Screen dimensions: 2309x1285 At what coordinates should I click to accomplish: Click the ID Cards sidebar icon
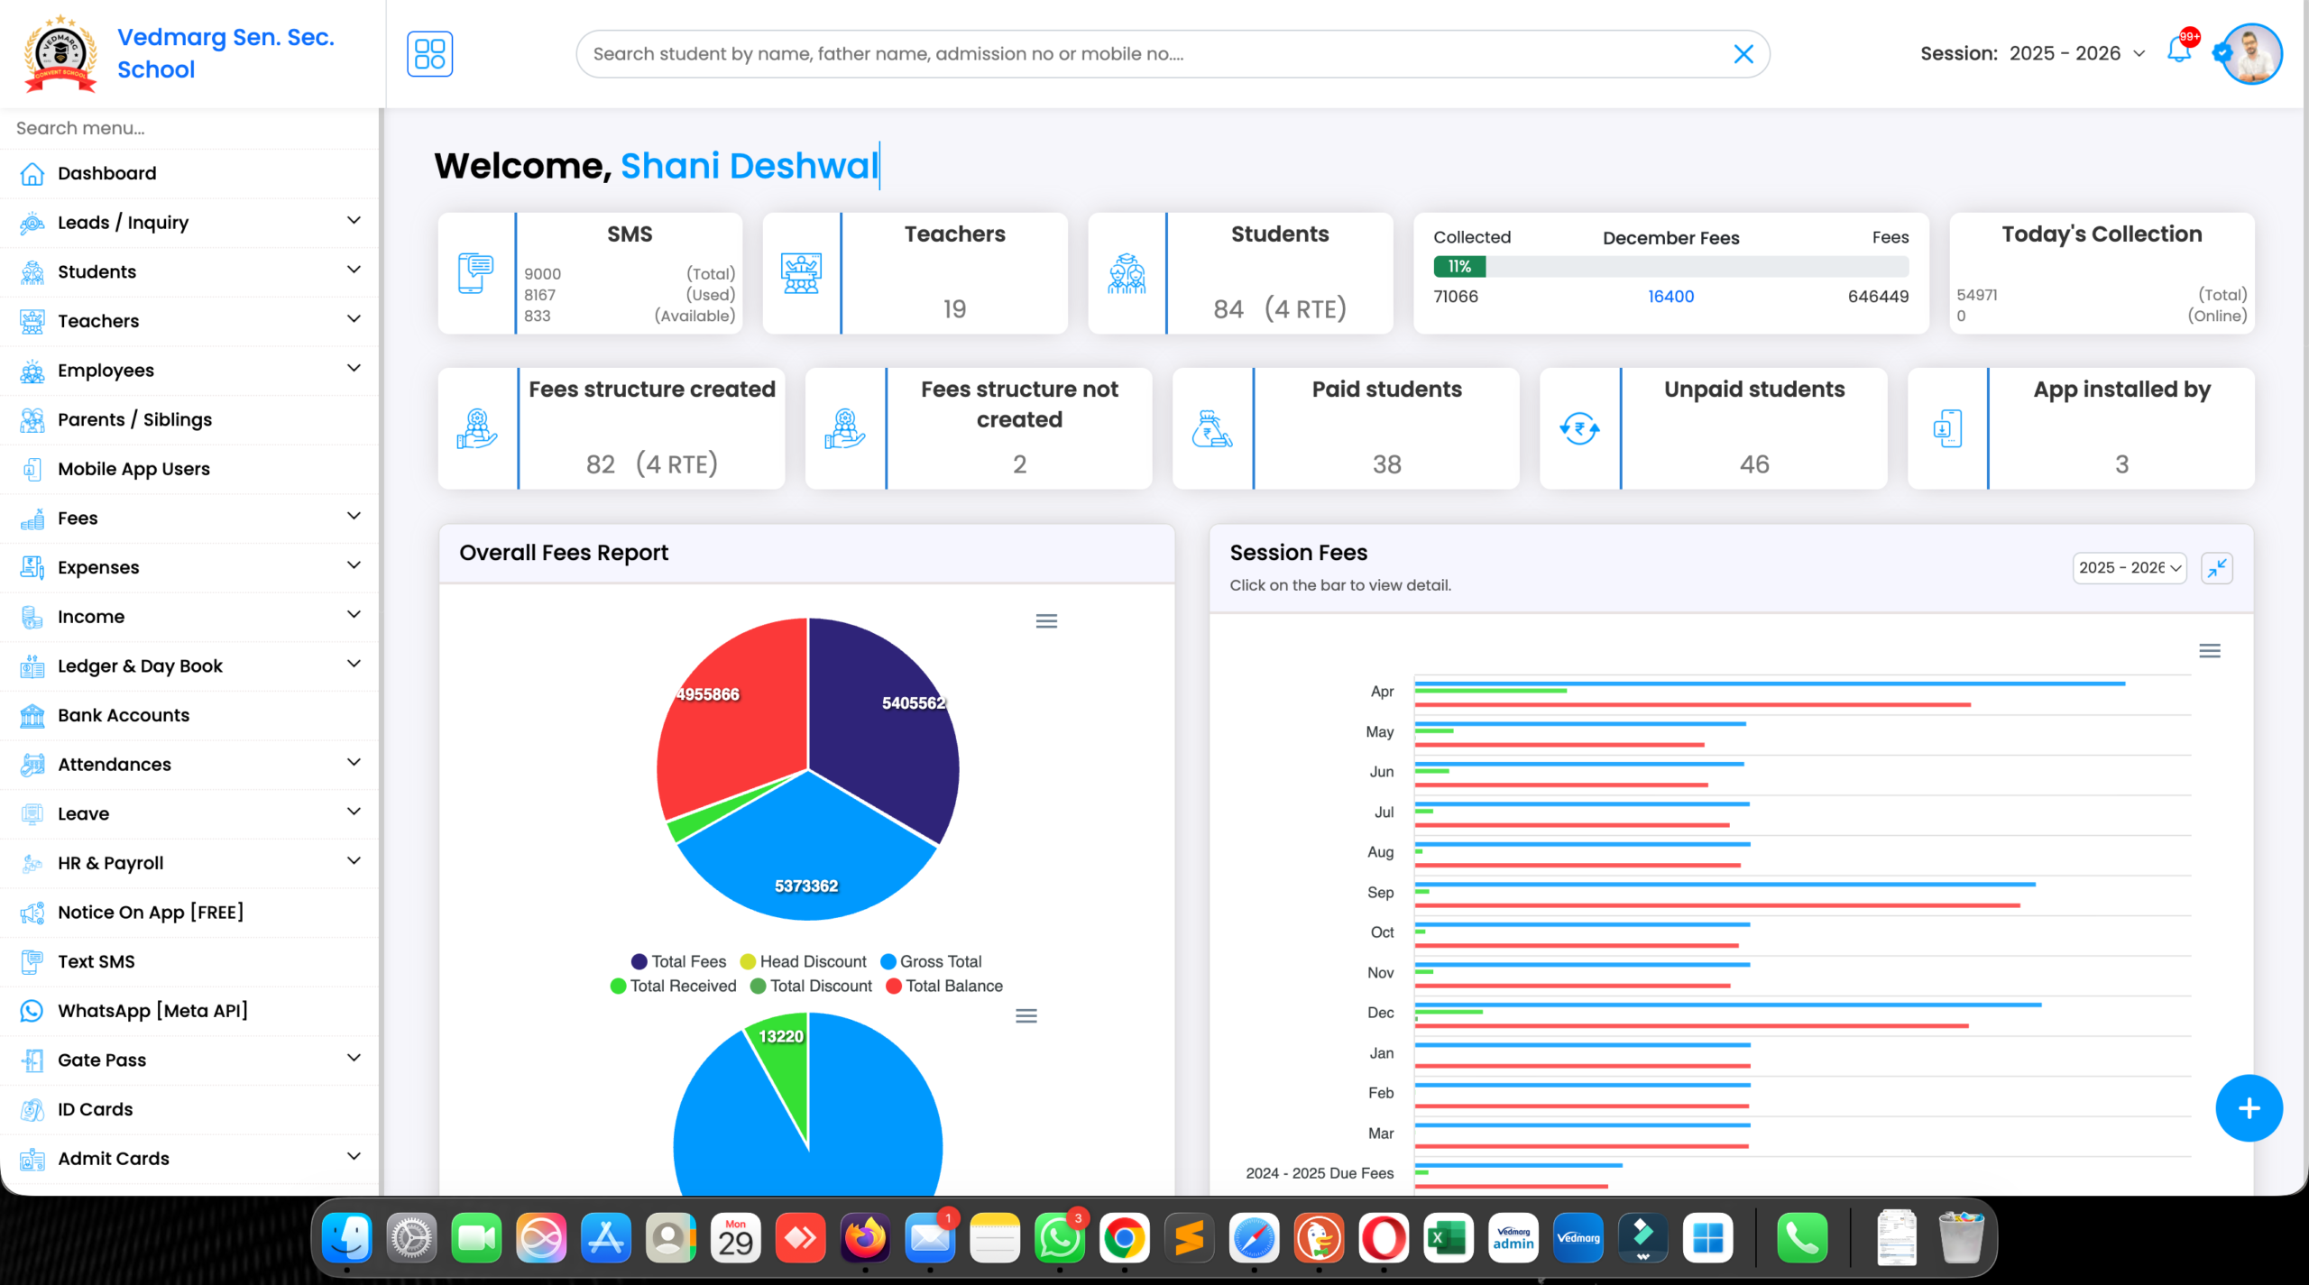[32, 1109]
